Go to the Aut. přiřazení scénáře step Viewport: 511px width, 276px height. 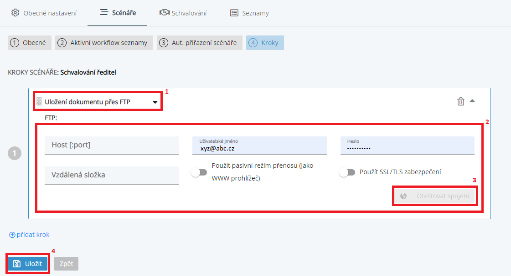coord(199,43)
